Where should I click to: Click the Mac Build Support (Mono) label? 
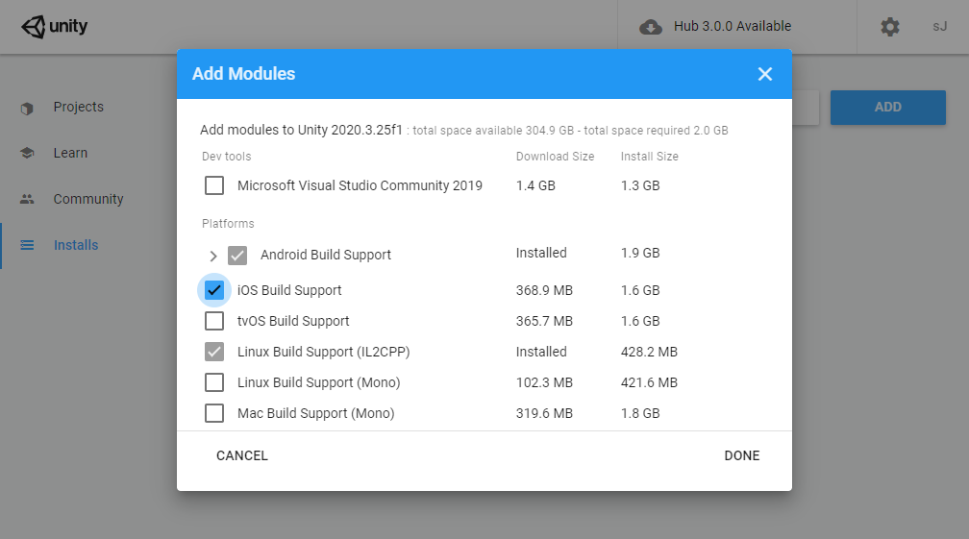point(315,414)
